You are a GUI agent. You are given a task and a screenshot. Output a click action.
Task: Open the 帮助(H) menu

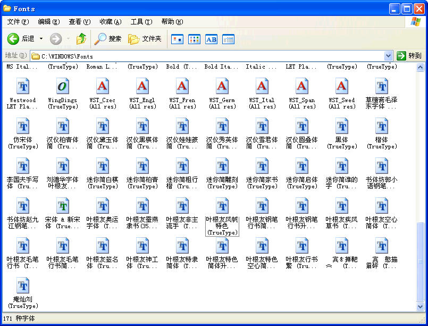(172, 22)
